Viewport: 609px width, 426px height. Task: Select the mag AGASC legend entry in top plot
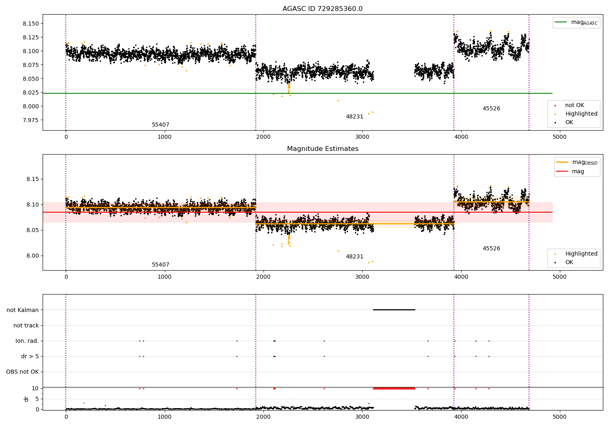(x=576, y=22)
